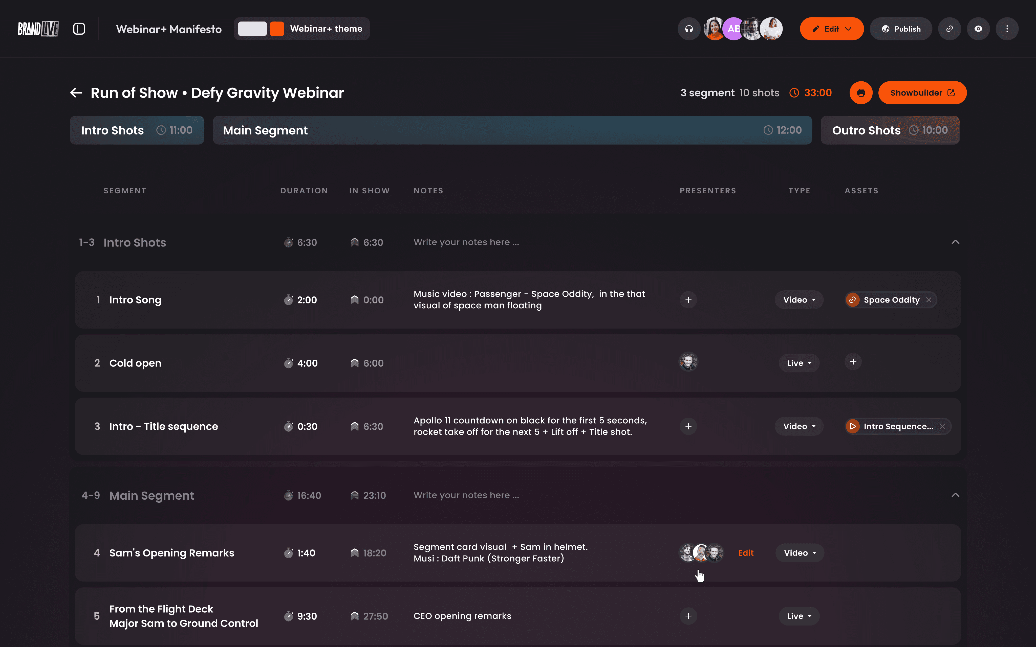Open Type dropdown for Cold open
Screen dimensions: 1036x647
tap(799, 363)
